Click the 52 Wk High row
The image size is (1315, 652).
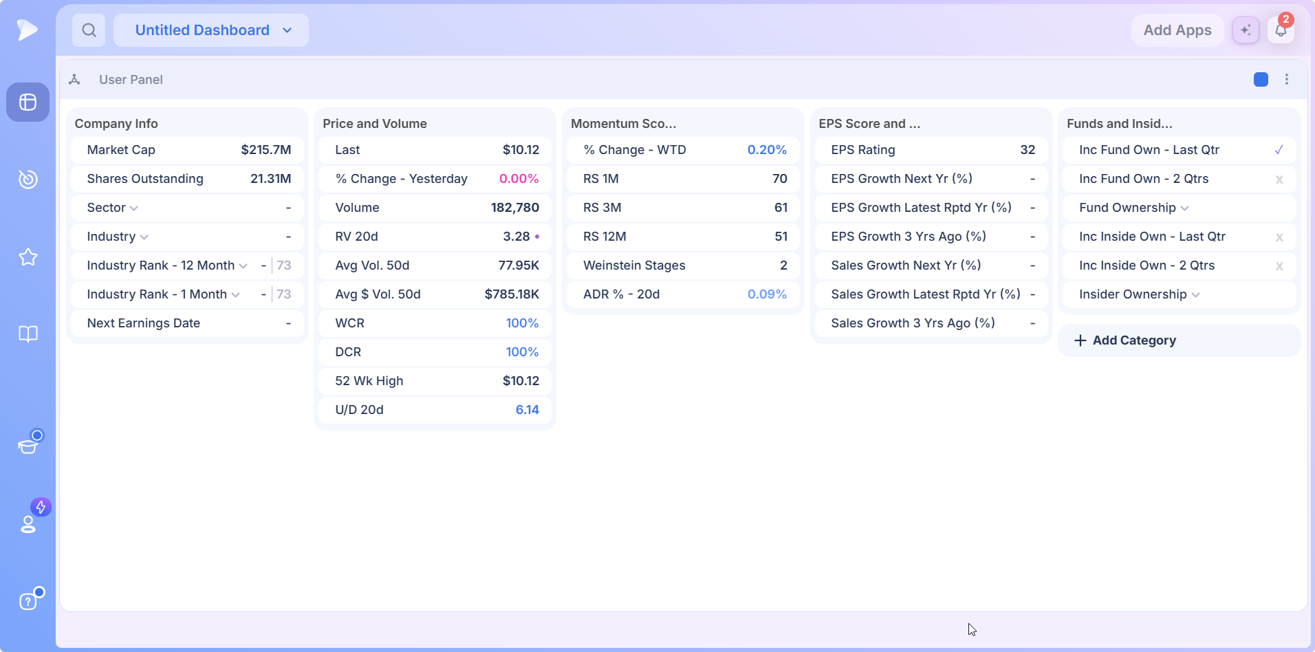pyautogui.click(x=435, y=381)
